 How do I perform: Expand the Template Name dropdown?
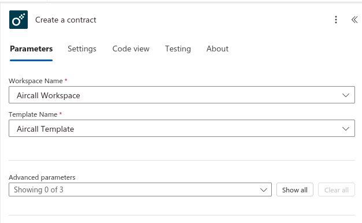click(x=182, y=128)
